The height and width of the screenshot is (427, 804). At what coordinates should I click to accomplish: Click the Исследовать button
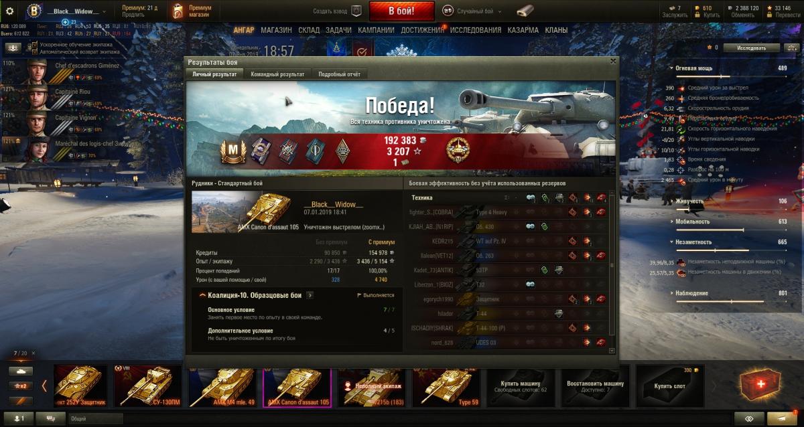click(752, 48)
